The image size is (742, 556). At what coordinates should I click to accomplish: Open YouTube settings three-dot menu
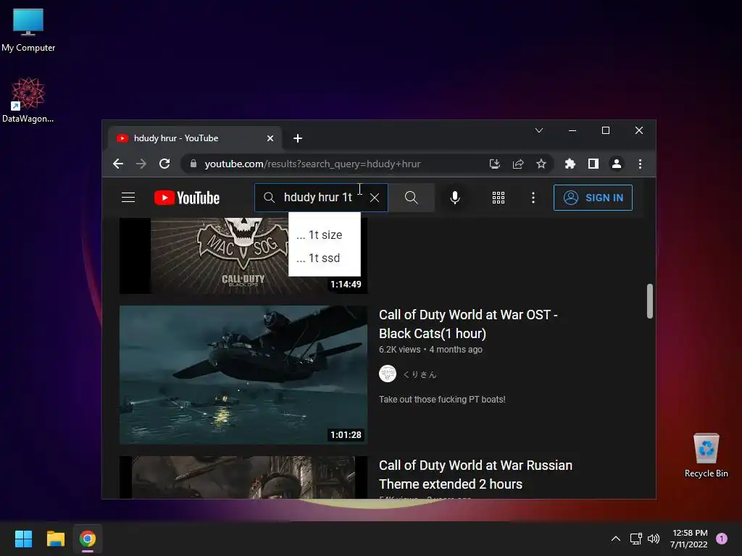(x=533, y=198)
